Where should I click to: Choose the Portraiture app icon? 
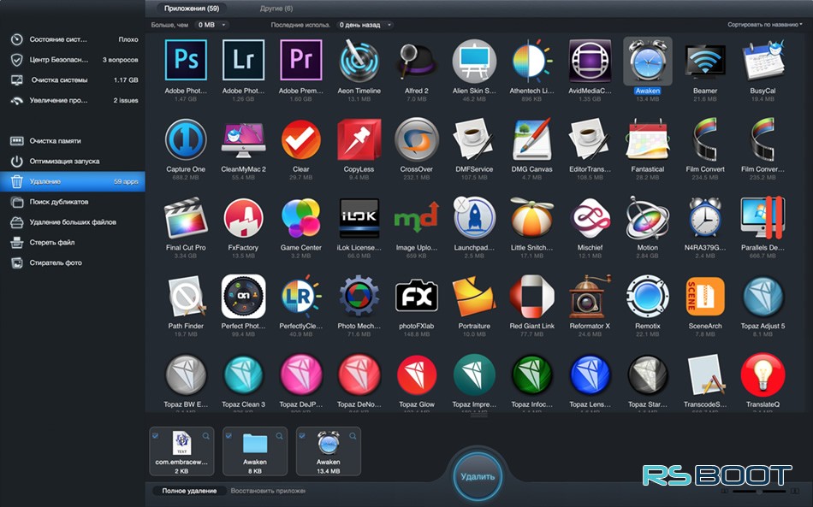coord(474,297)
